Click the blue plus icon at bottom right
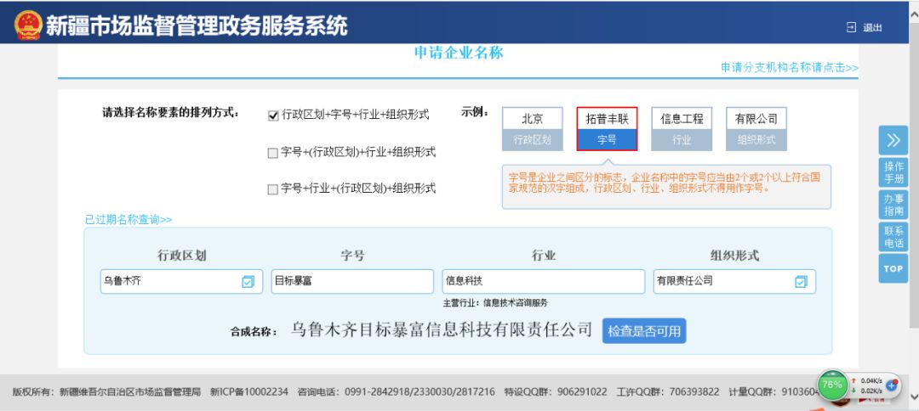The height and width of the screenshot is (411, 919). [892, 385]
